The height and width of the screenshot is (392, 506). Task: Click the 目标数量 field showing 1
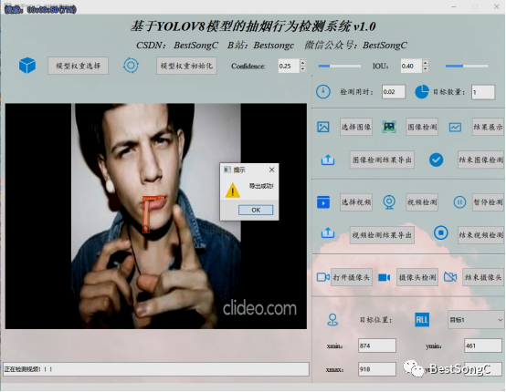coord(483,92)
